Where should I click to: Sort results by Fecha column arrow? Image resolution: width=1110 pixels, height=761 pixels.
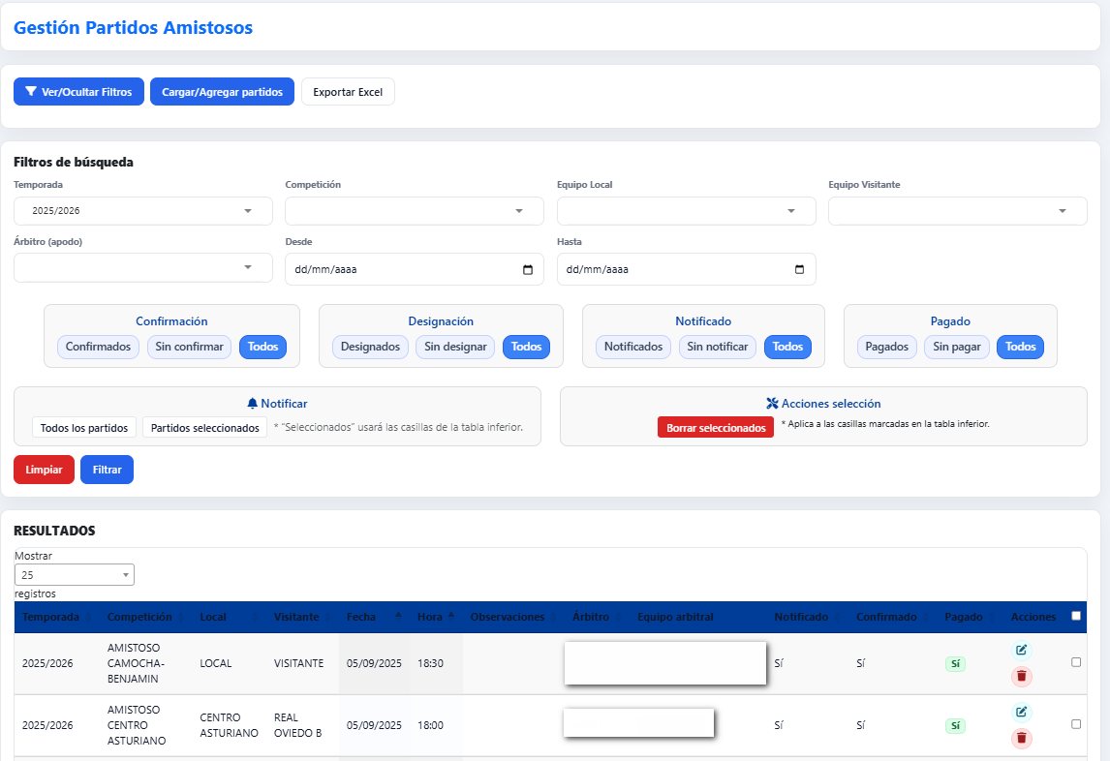[x=398, y=617]
